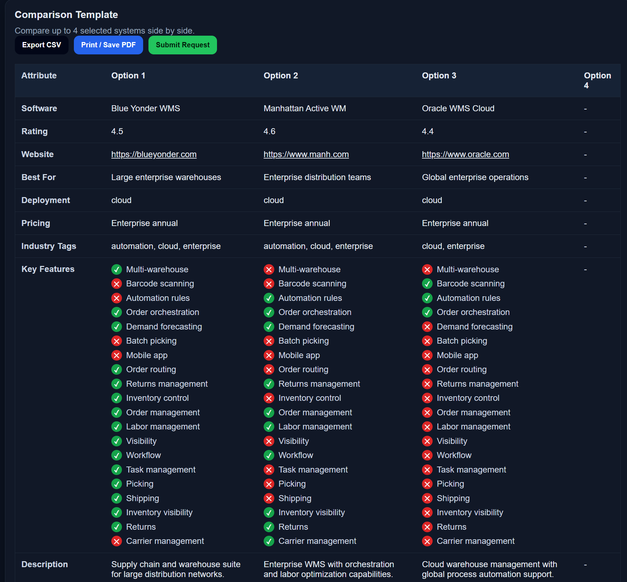Click the green check for Order orchestration under Option 3

[427, 312]
